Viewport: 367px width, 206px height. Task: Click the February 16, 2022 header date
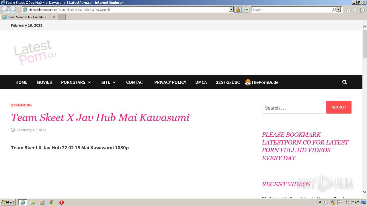(x=27, y=25)
